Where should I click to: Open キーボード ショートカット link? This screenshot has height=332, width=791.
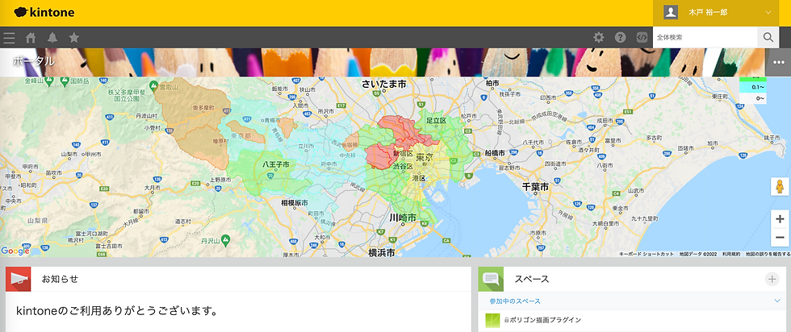pos(647,254)
